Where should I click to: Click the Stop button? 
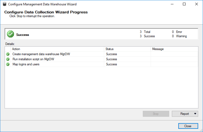point(156,114)
